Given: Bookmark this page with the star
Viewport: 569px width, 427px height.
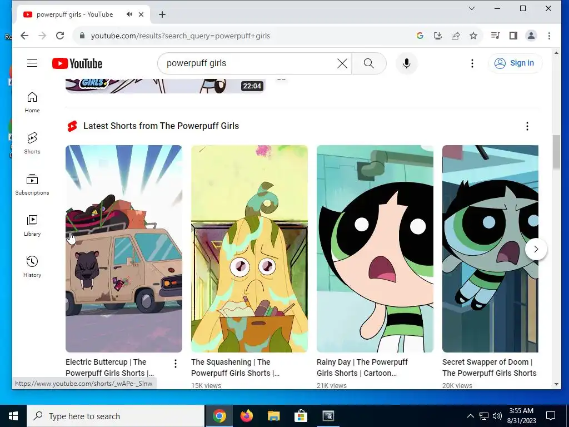Looking at the screenshot, I should click(x=473, y=36).
